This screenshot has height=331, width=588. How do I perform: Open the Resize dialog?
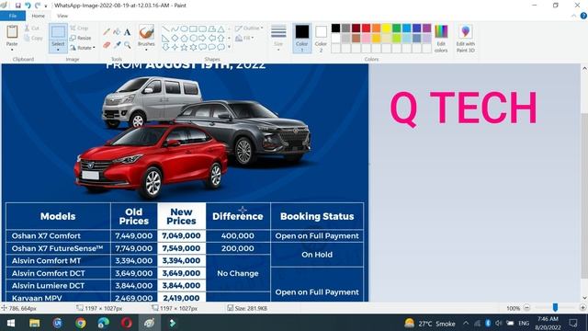pyautogui.click(x=80, y=38)
